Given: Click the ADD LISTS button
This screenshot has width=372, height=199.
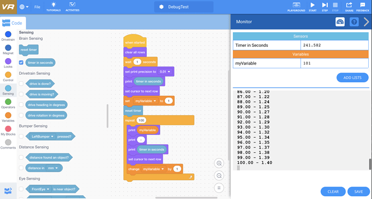Looking at the screenshot, I should click(x=352, y=77).
